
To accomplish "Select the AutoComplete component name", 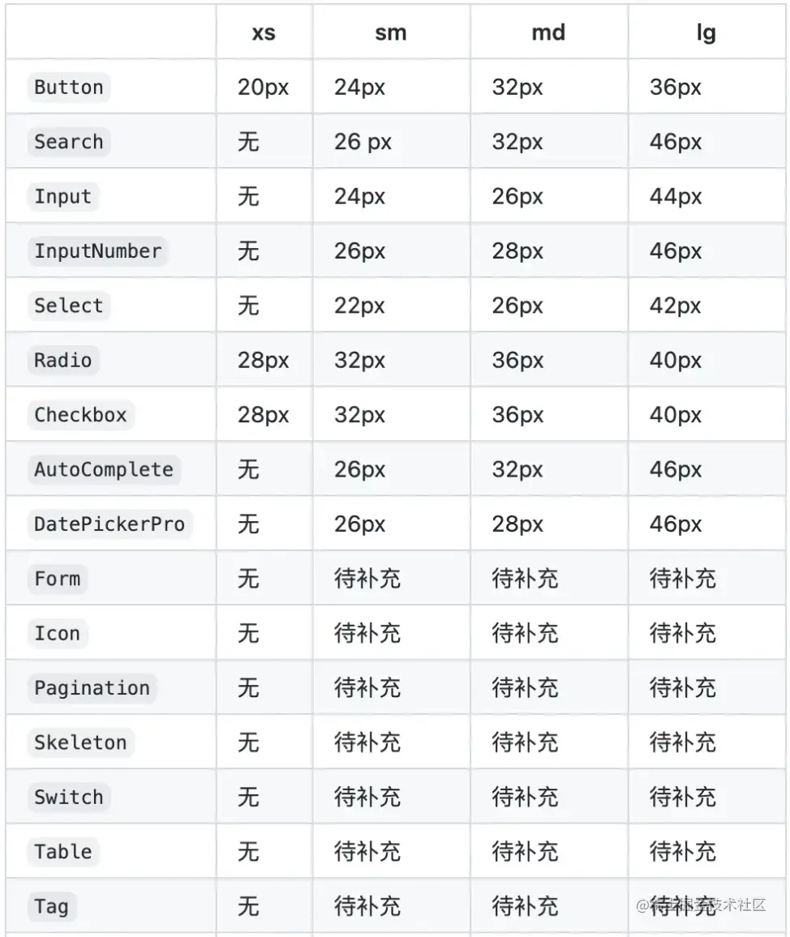I will click(x=104, y=469).
